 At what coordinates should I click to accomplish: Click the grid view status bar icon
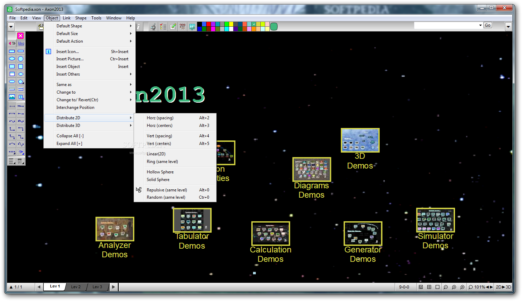coord(429,287)
